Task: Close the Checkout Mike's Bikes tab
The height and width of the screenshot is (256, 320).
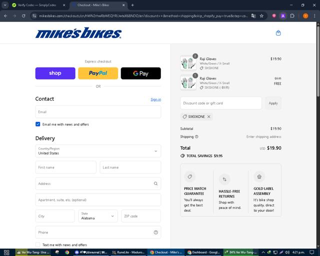Action: (x=123, y=5)
